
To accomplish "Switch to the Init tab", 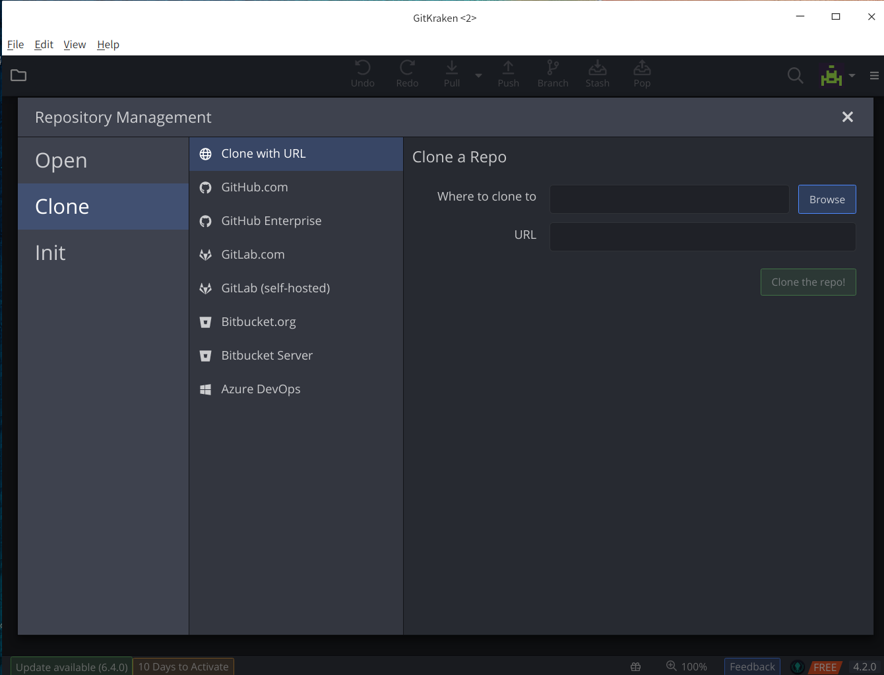I will pos(50,253).
